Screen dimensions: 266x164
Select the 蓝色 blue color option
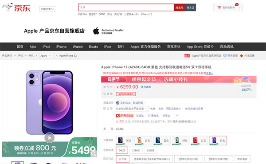[x=162, y=141]
